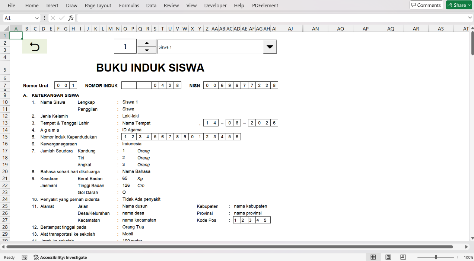Screen dimensions: 474x261
Task: Click the Nama Tempat birthplace cell
Action: 136,123
